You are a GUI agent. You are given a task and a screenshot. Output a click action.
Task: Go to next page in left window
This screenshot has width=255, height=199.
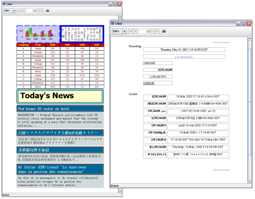[38, 11]
